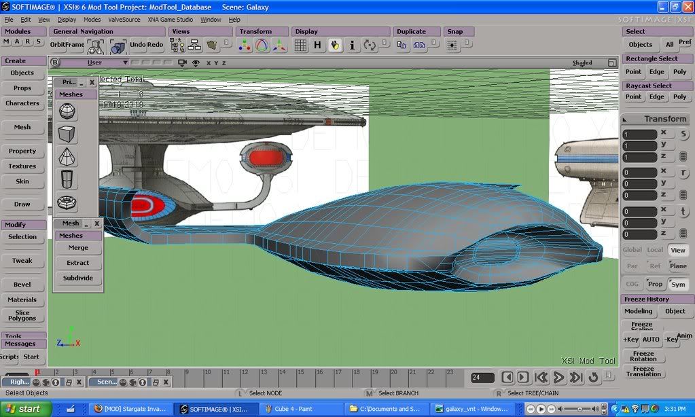Viewport: 695px width, 417px height.
Task: Click the Duplicate single icon
Action: pos(402,45)
